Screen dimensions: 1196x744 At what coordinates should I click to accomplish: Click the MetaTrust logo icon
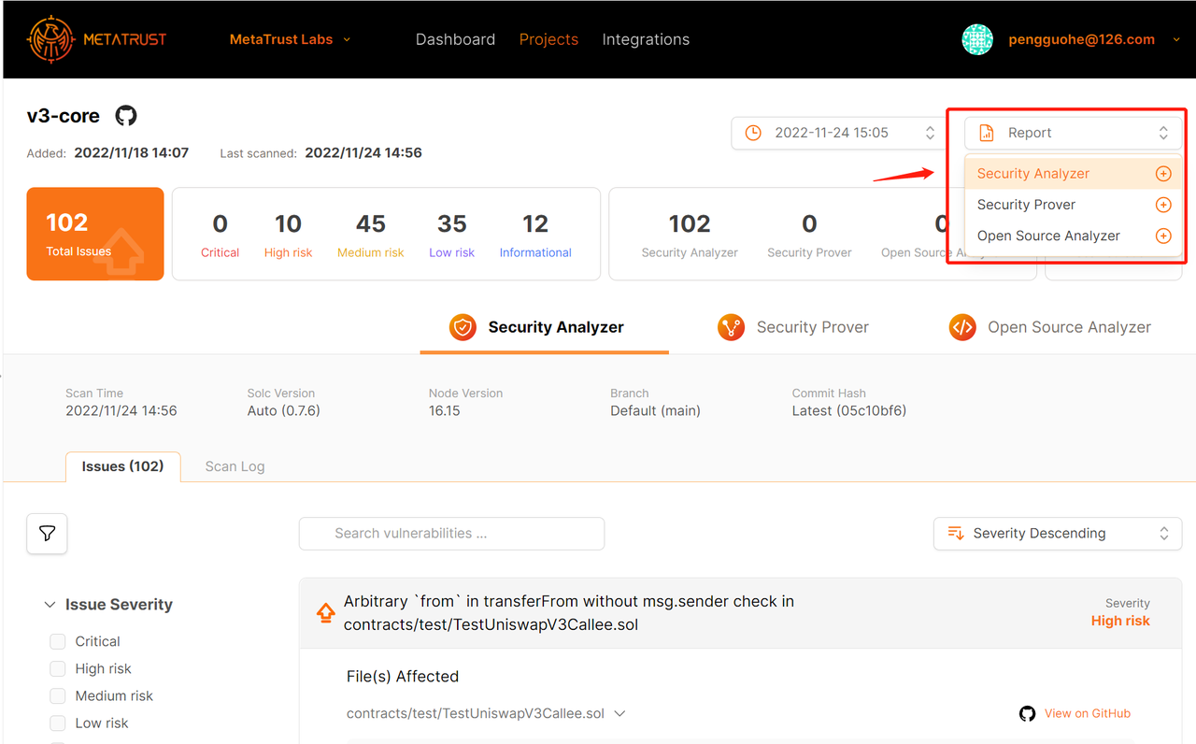[x=51, y=39]
